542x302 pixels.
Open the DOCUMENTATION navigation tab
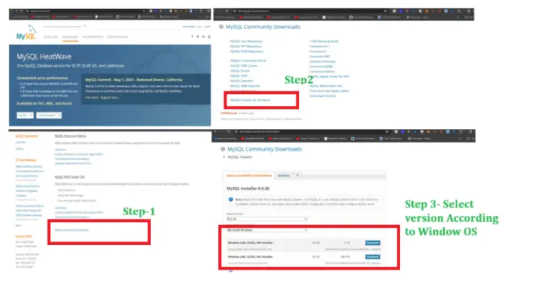coord(92,37)
